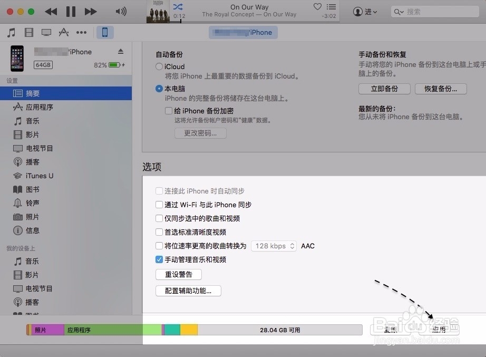Show more libraries ellipsis icon
The image size is (486, 357).
tap(82, 32)
